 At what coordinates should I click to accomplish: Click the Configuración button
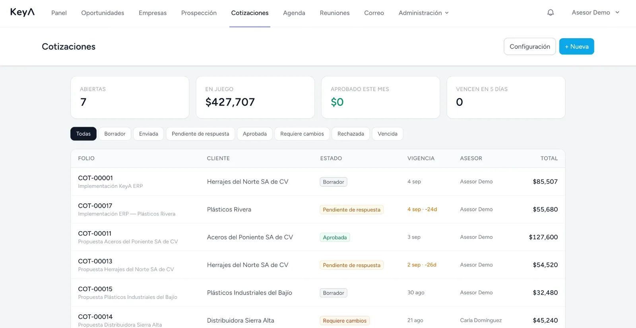[530, 47]
